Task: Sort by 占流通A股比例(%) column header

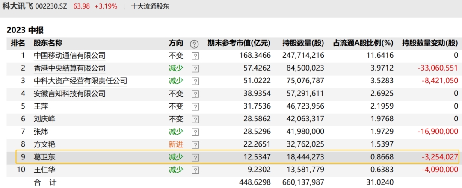Action: tap(363, 43)
